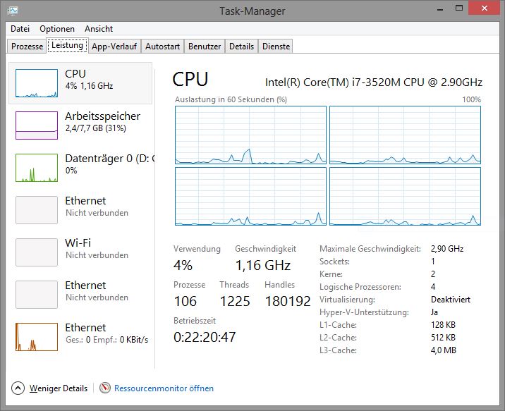Screen dimensions: 505x411
Task: Select the Arbeitsspeicher memory graph thumbnail
Action: (x=37, y=125)
